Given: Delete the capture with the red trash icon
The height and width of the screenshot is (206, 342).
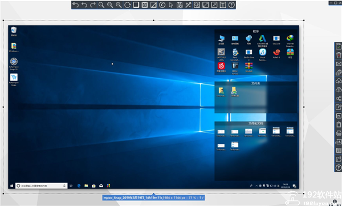Looking at the screenshot, I should click(339, 55).
